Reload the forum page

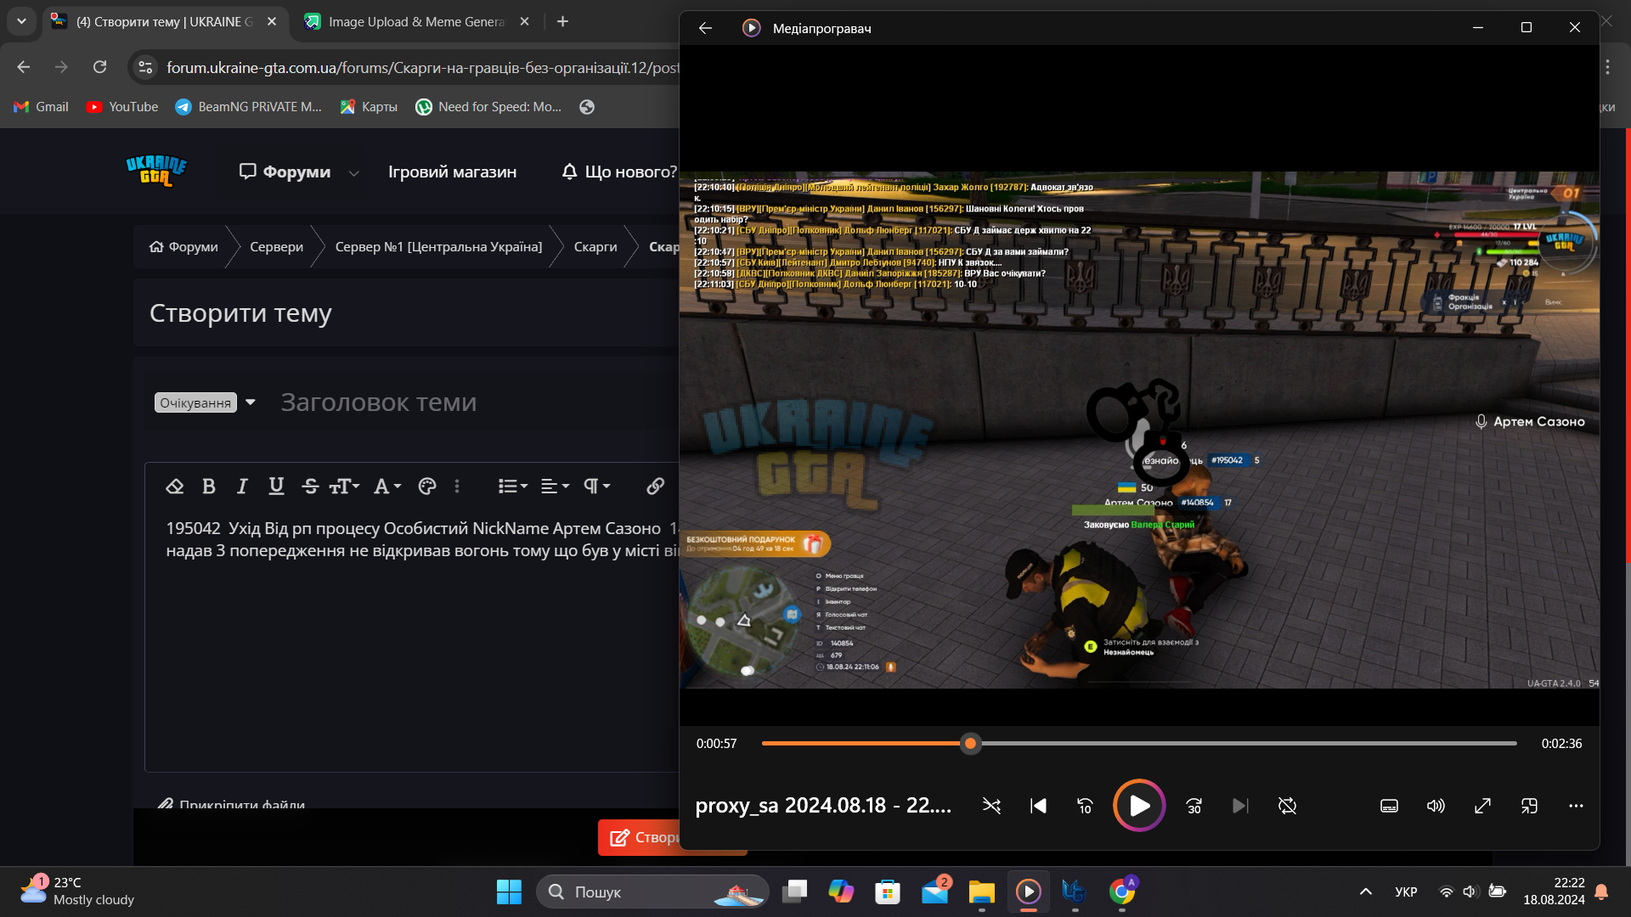(x=99, y=67)
